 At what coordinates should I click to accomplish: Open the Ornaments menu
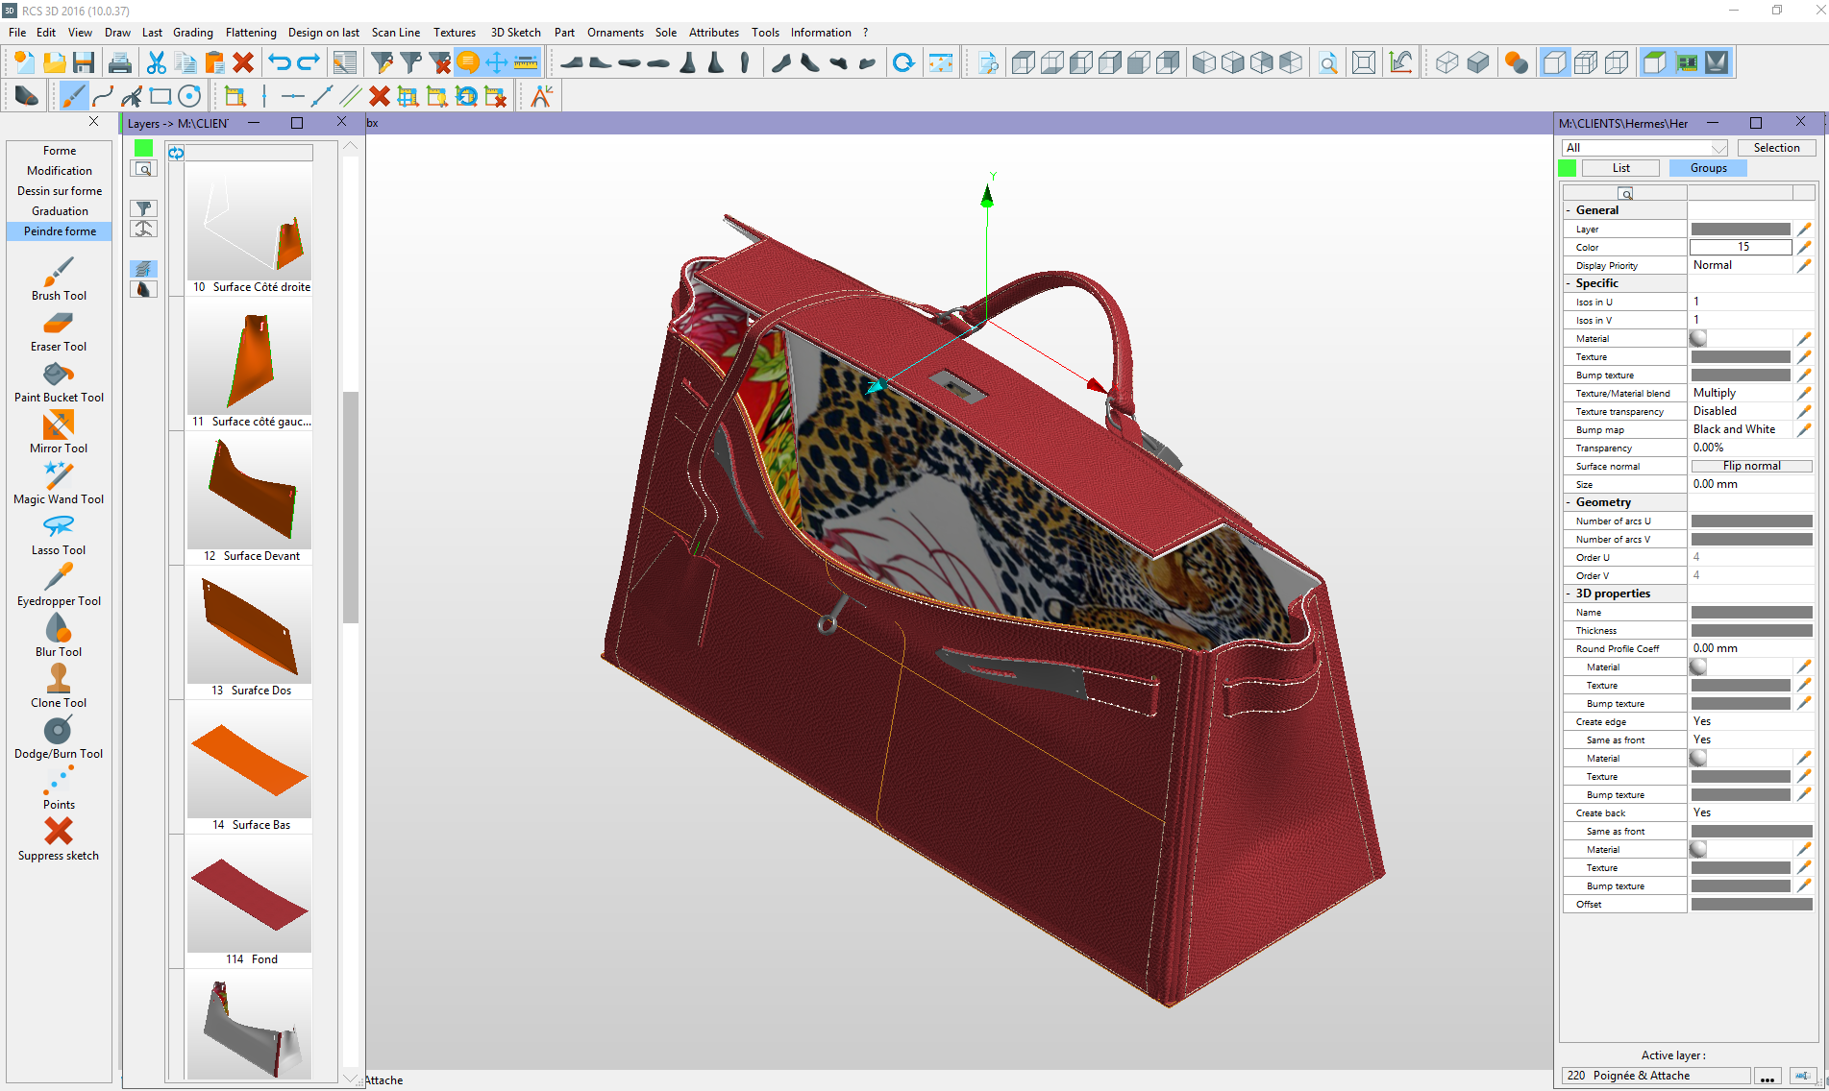pos(615,32)
